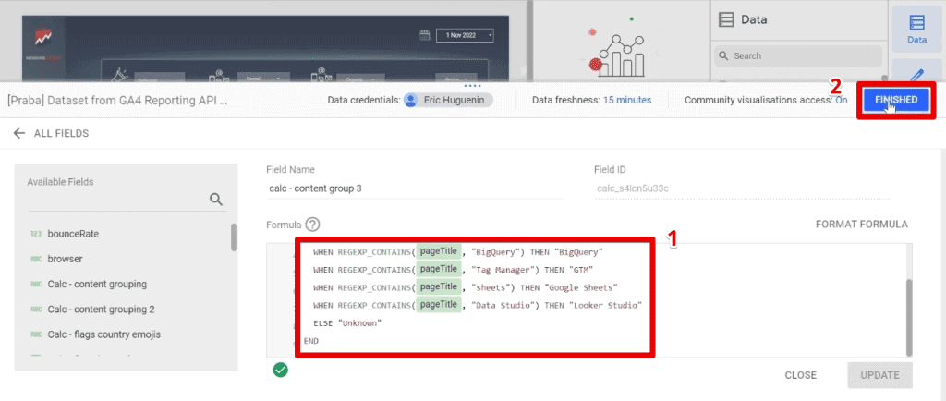This screenshot has height=401, width=946.
Task: Click the FINISHED button
Action: pyautogui.click(x=896, y=100)
